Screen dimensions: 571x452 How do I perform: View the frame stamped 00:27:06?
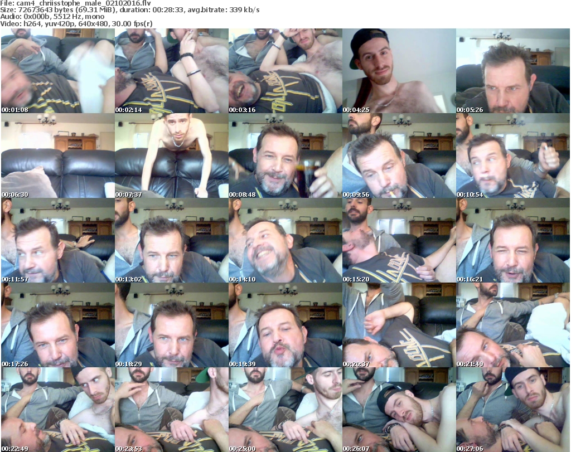coord(513,410)
